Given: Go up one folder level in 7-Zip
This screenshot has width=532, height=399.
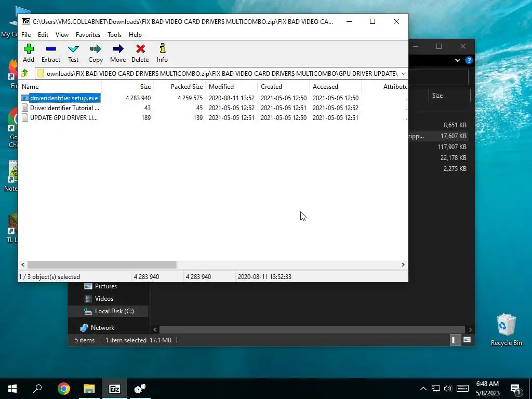Looking at the screenshot, I should click(24, 73).
